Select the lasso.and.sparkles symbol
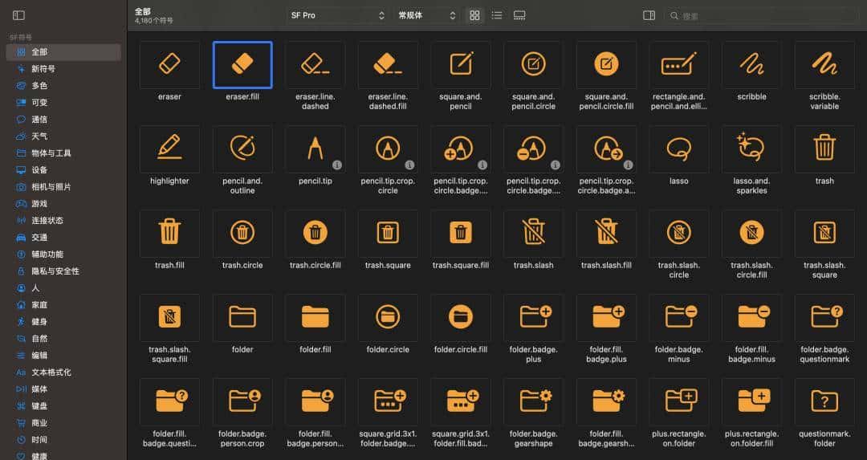 pyautogui.click(x=751, y=149)
